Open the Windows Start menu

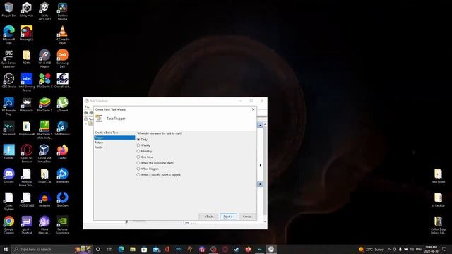coord(6,249)
